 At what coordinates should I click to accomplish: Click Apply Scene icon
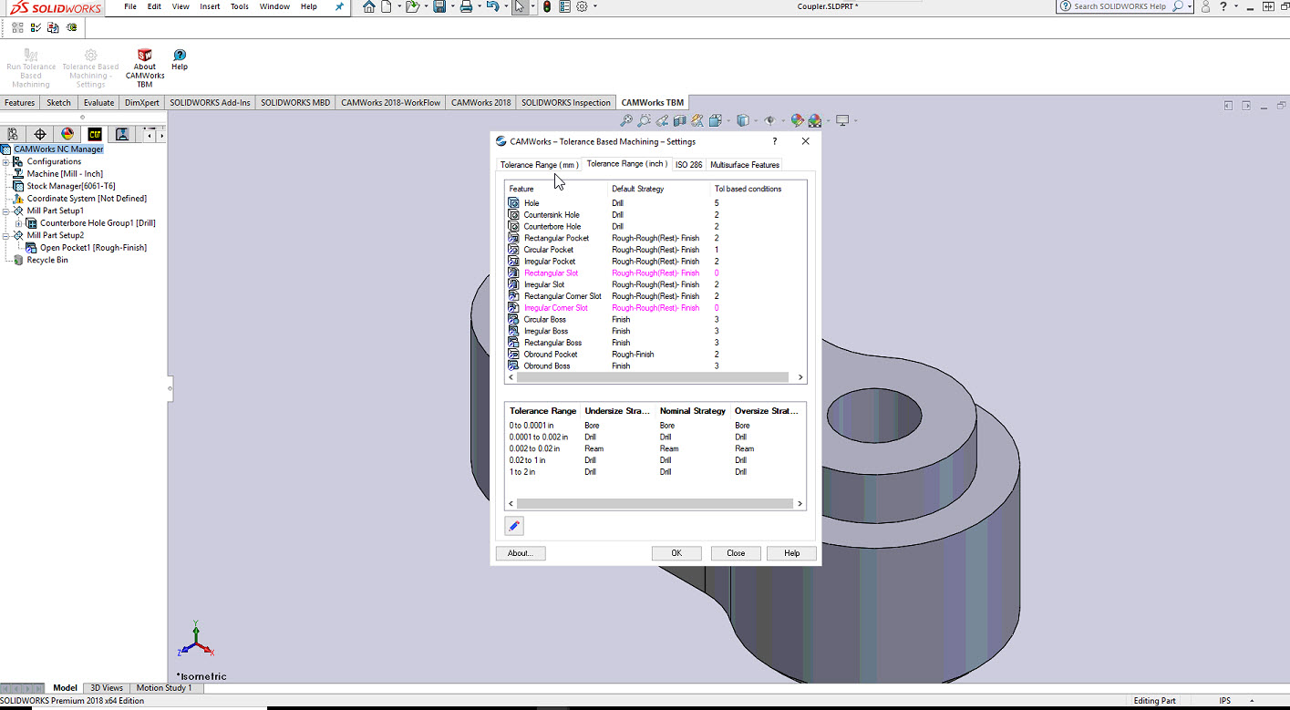(x=814, y=120)
